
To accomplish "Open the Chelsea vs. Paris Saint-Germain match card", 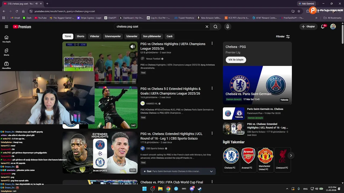I will click(257, 85).
